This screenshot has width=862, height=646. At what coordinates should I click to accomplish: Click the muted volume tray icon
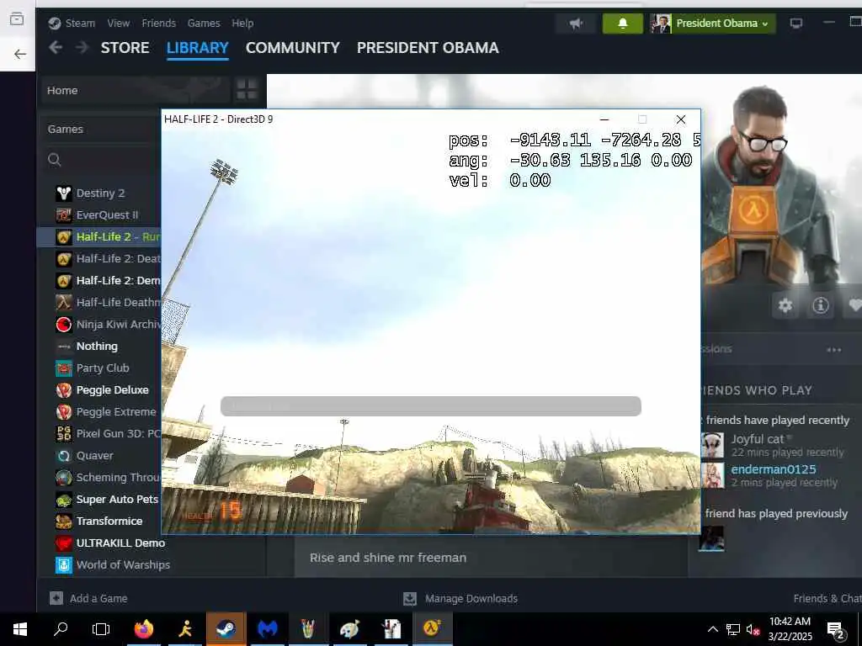[x=753, y=629]
